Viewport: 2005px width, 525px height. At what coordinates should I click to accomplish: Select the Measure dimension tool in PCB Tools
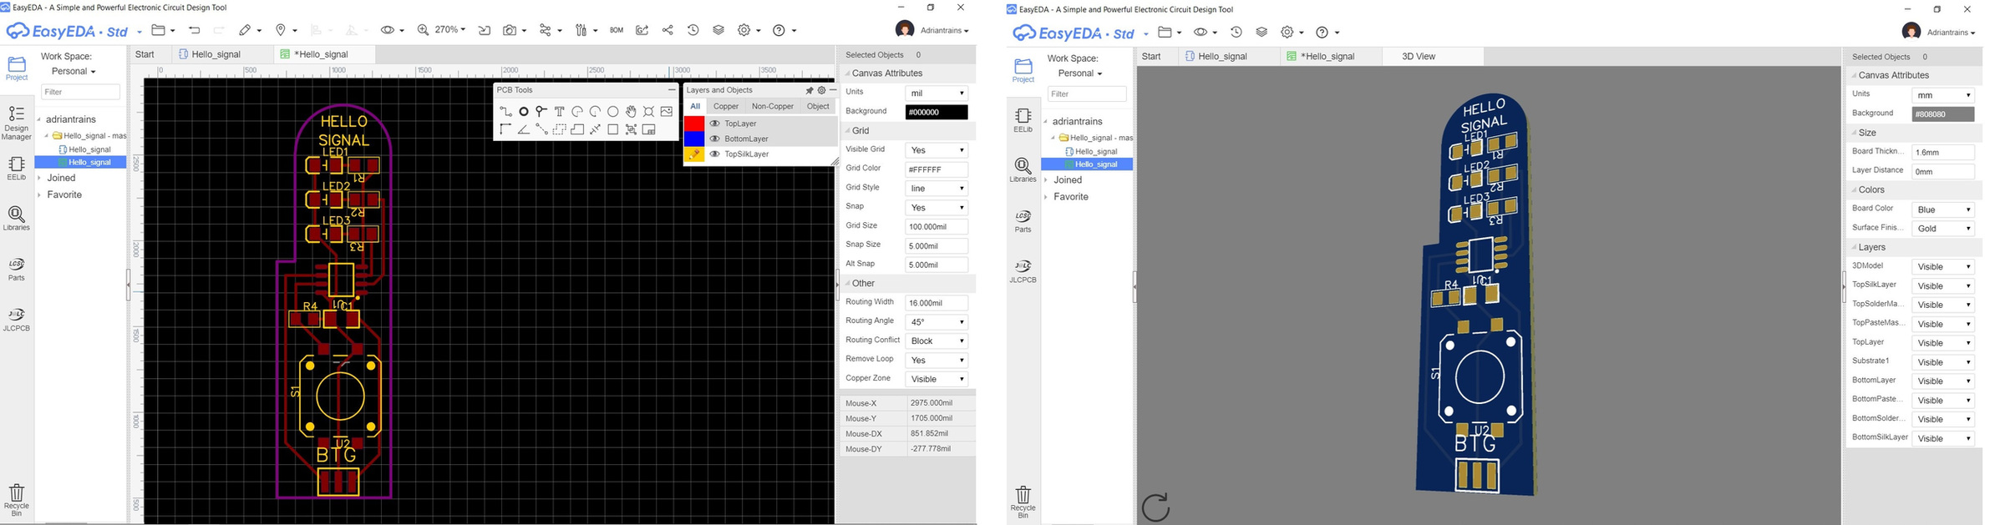pyautogui.click(x=595, y=129)
